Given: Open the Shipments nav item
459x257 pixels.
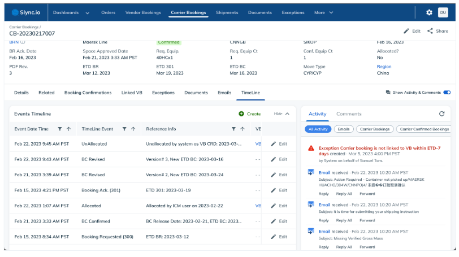Looking at the screenshot, I should [x=227, y=12].
